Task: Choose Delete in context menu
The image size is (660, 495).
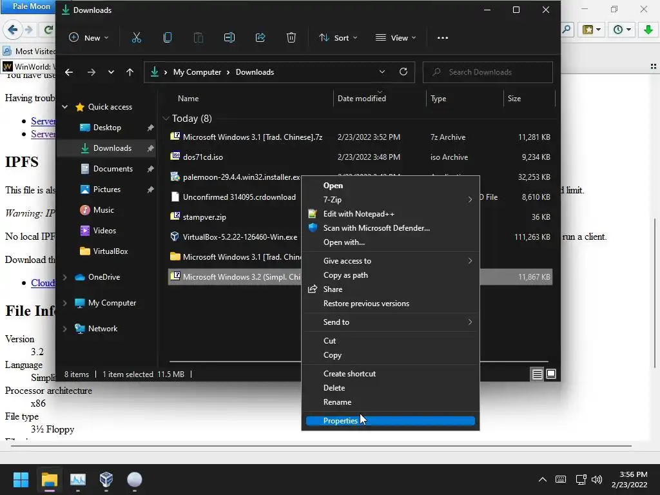Action: click(390, 388)
